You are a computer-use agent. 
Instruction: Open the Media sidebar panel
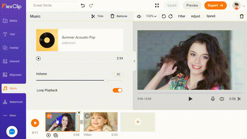click(x=10, y=20)
